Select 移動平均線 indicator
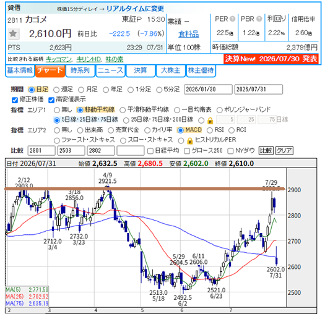The image size is (325, 314). click(x=80, y=110)
